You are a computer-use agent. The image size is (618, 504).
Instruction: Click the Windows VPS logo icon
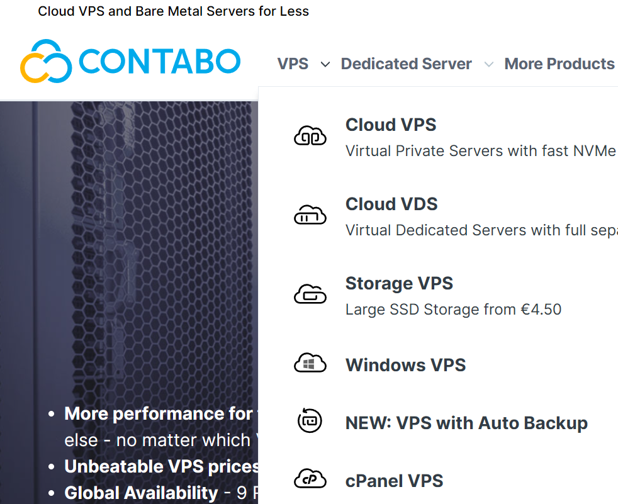pyautogui.click(x=310, y=363)
